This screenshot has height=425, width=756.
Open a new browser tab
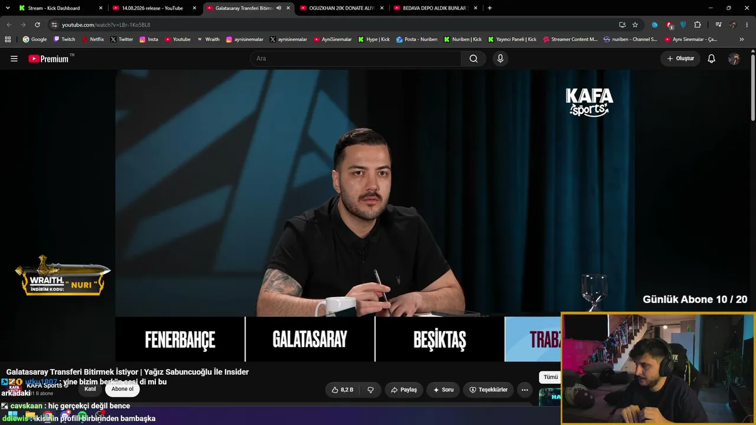[490, 8]
